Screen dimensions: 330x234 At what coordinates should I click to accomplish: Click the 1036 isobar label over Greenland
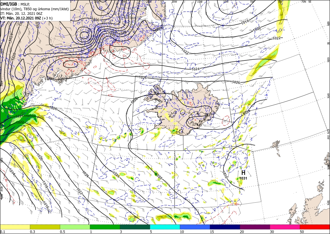pyautogui.click(x=95, y=19)
